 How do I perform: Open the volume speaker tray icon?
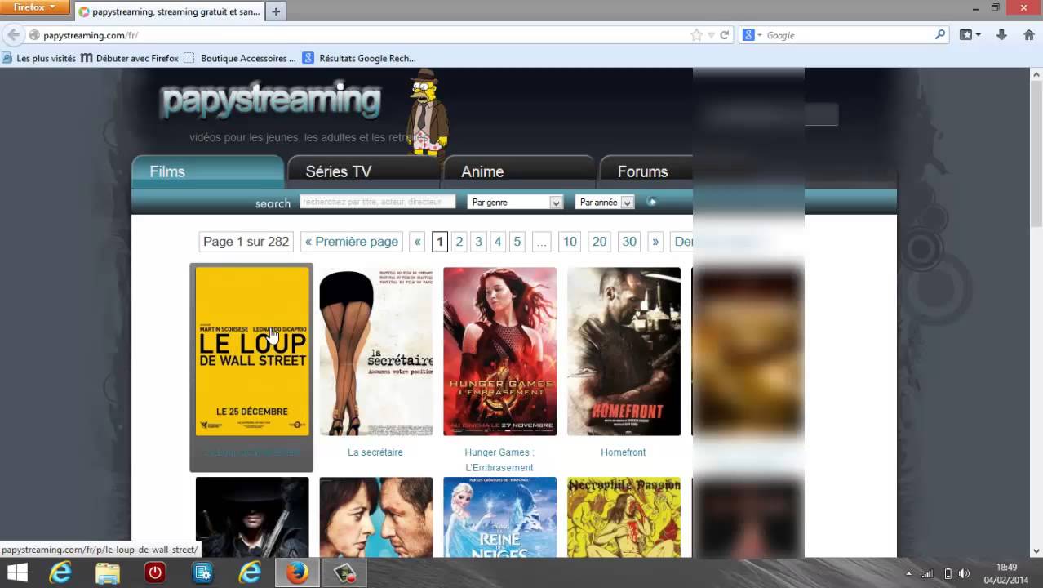click(x=964, y=574)
